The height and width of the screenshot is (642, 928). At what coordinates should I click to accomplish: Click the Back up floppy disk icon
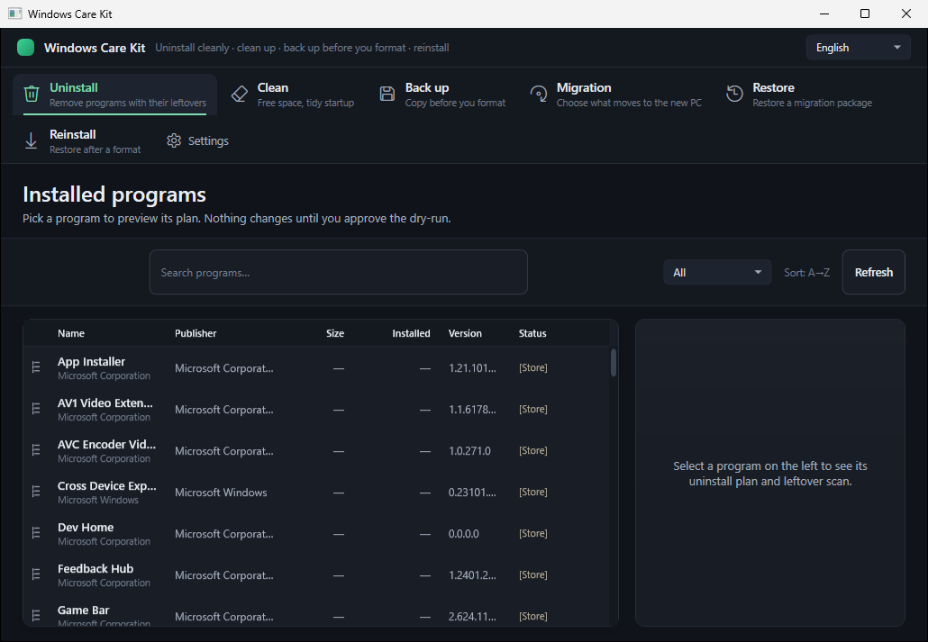(387, 94)
